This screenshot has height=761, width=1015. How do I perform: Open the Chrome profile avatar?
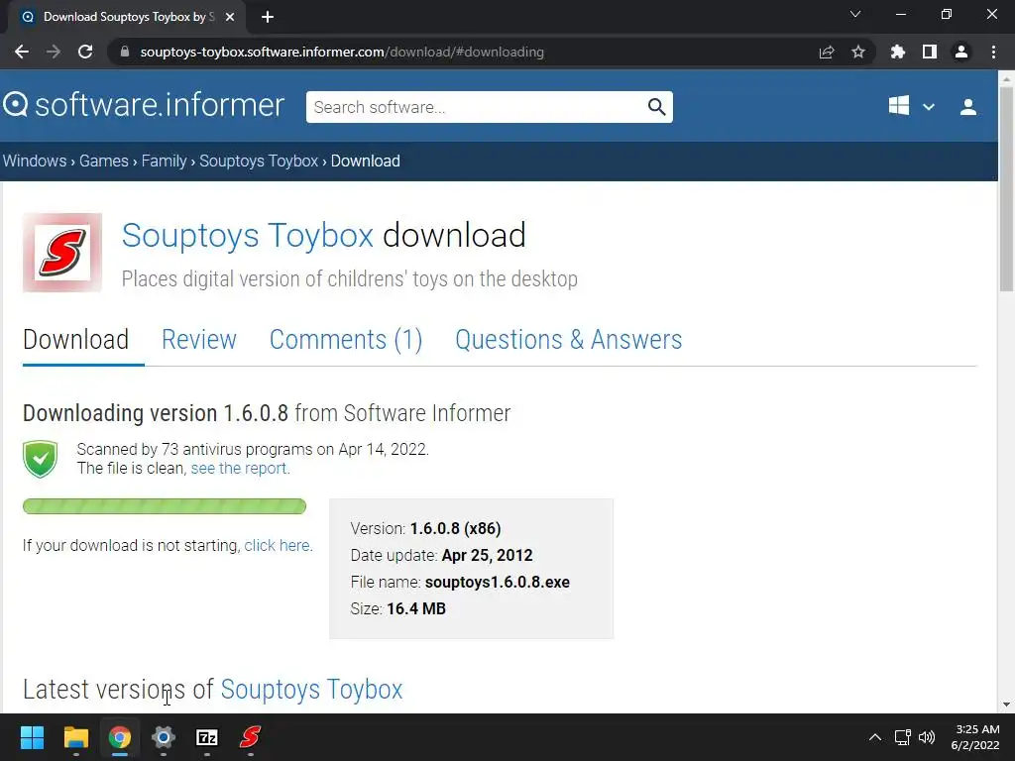(x=961, y=52)
